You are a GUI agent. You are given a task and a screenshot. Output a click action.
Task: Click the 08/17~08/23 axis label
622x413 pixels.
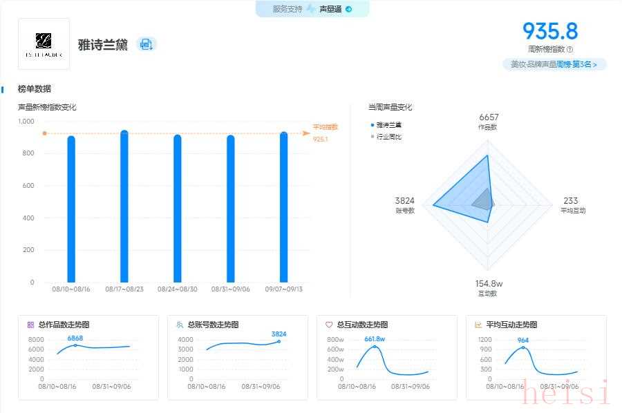124,289
